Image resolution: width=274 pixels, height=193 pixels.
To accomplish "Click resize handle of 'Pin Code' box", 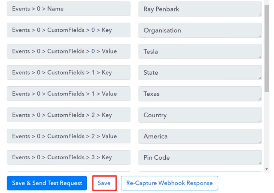I will pyautogui.click(x=260, y=163).
